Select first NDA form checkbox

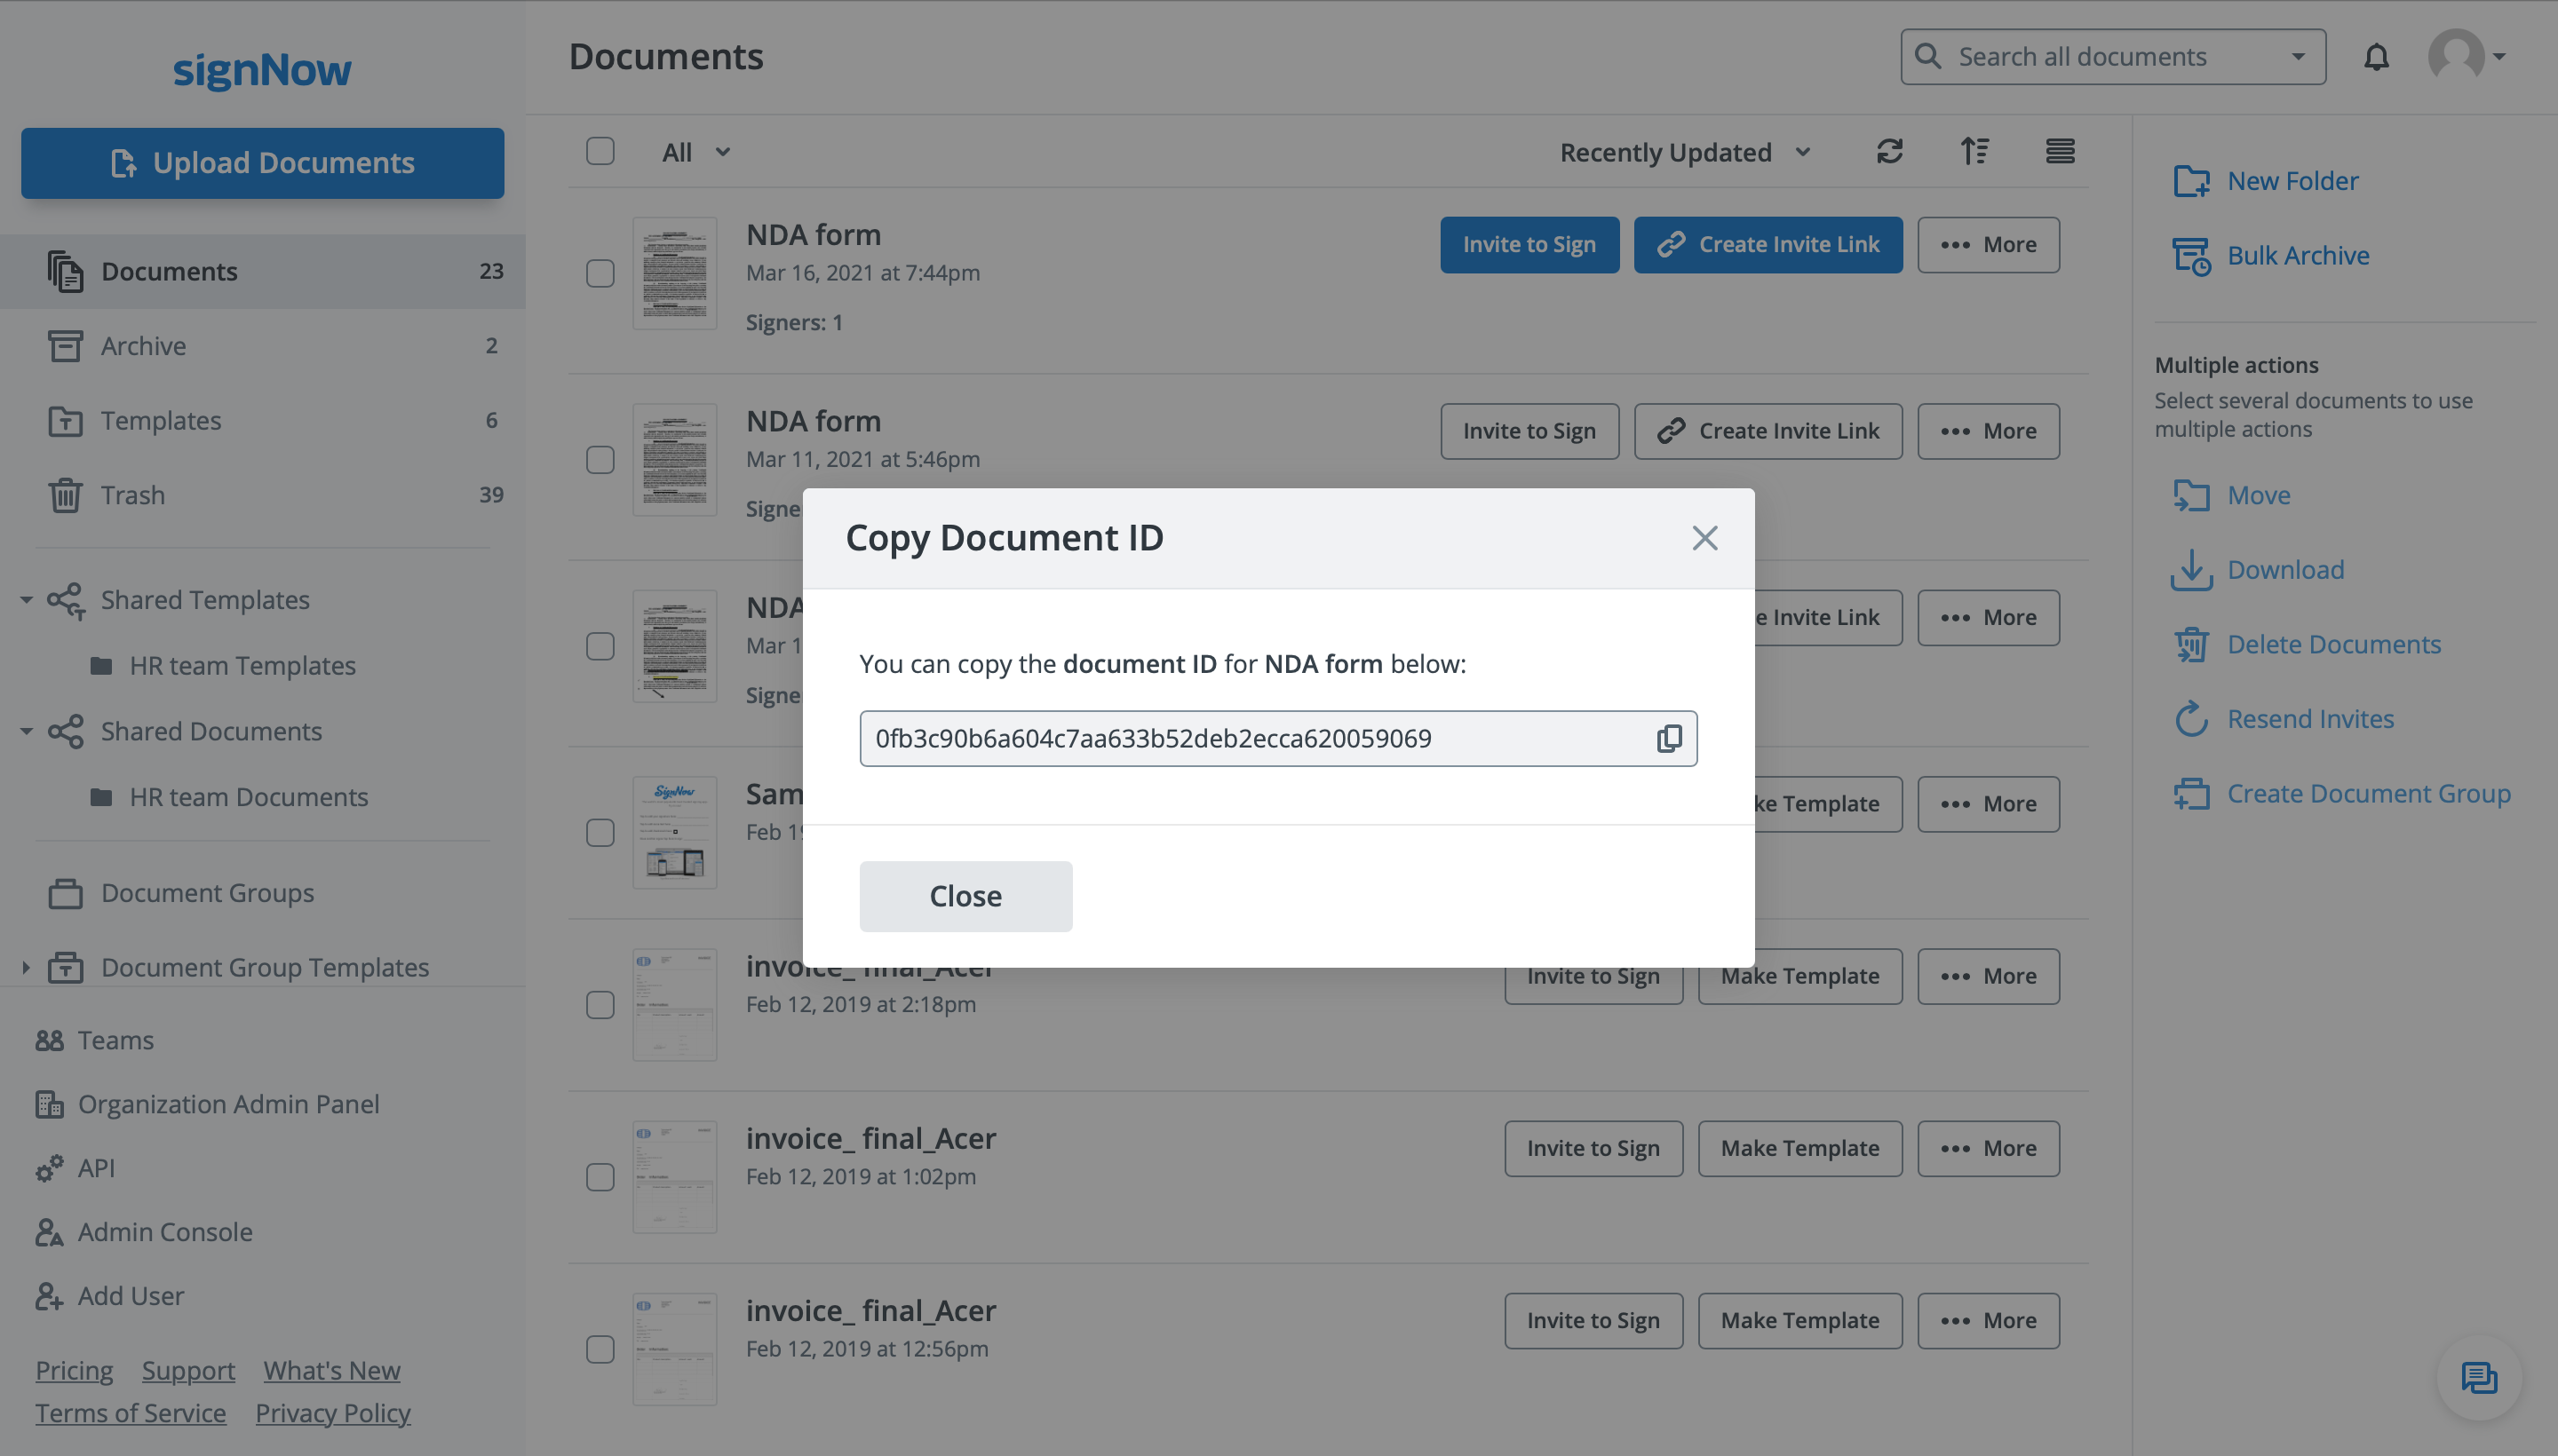[x=600, y=273]
